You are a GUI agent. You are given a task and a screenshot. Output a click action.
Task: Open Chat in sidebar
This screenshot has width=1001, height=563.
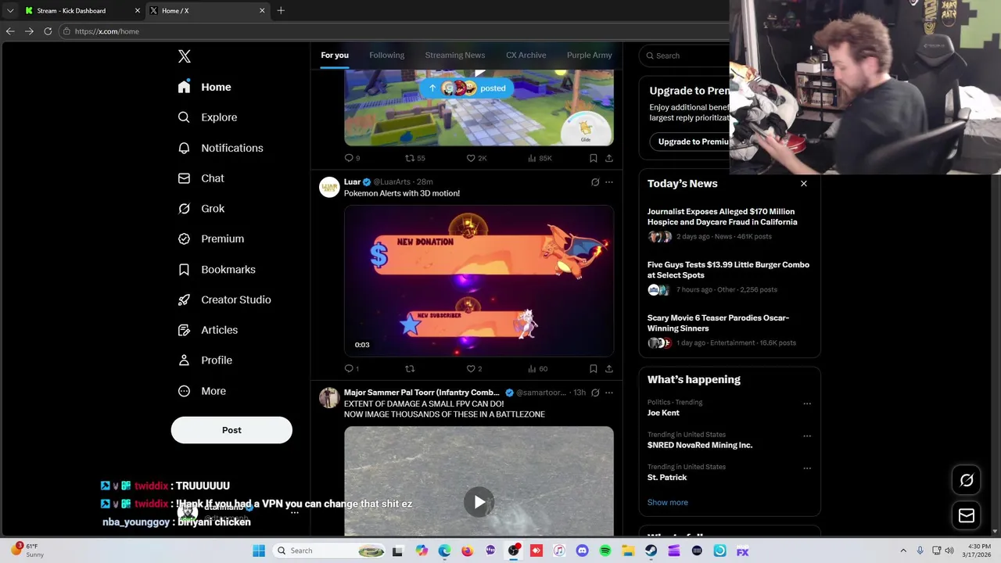[x=201, y=178]
